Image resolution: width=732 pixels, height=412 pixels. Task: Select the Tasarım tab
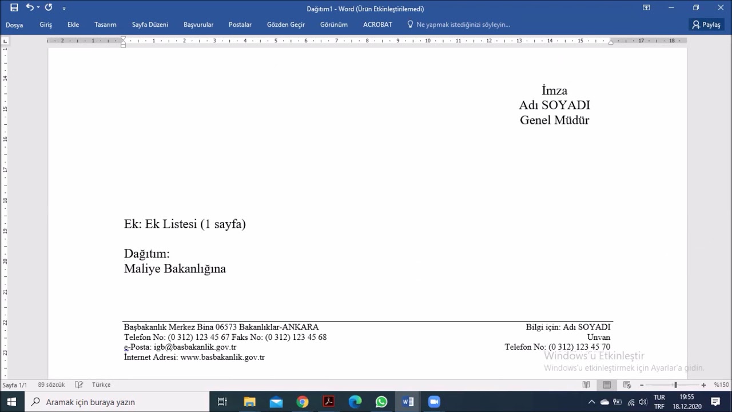105,25
